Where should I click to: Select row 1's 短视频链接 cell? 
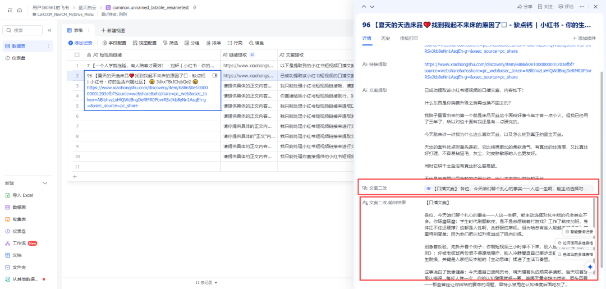pos(152,65)
